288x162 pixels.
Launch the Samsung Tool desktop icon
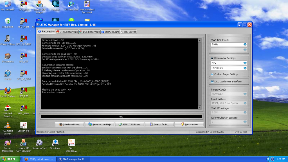coord(39,144)
